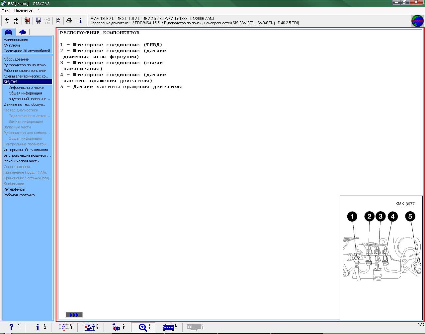The width and height of the screenshot is (425, 334).
Task: Click the F9 list view toolbar icon
Action: (x=38, y=21)
